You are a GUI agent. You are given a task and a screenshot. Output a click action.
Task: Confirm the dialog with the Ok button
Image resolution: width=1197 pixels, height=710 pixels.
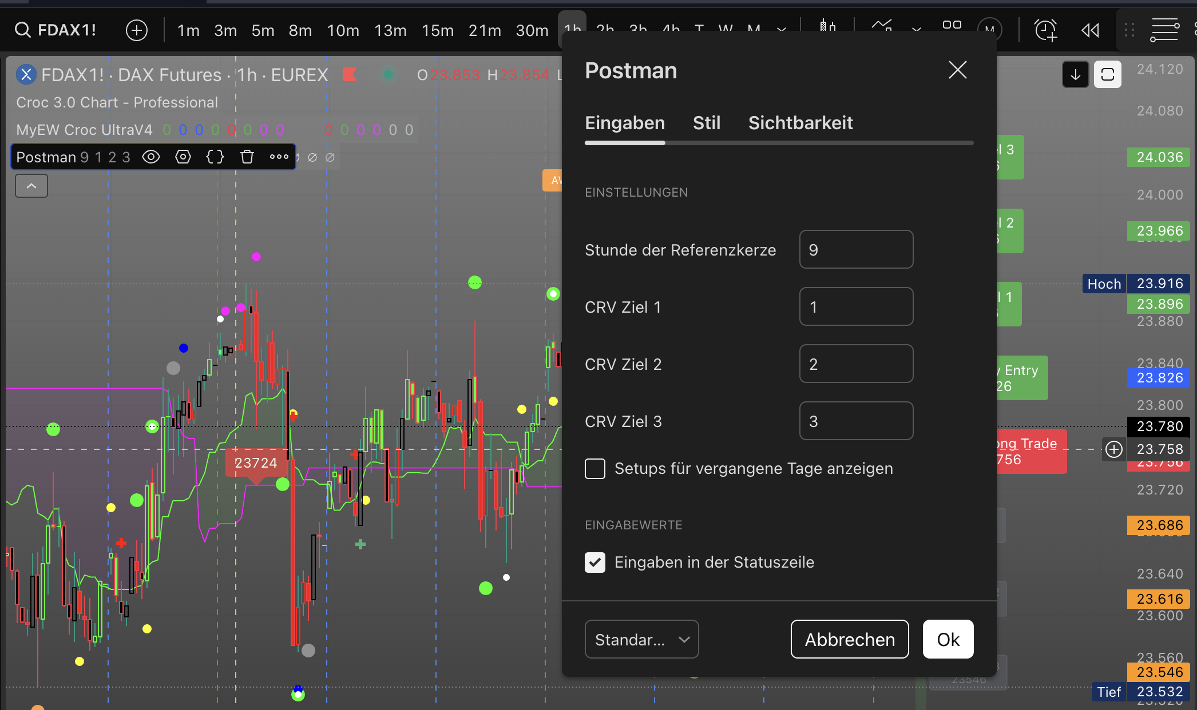click(948, 639)
